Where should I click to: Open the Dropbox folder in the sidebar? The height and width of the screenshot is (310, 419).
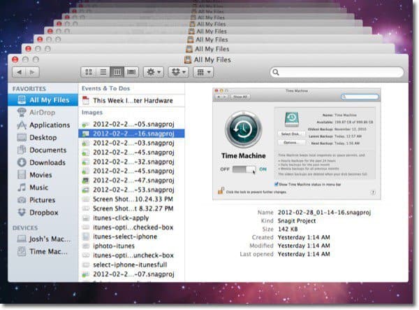[x=43, y=213]
